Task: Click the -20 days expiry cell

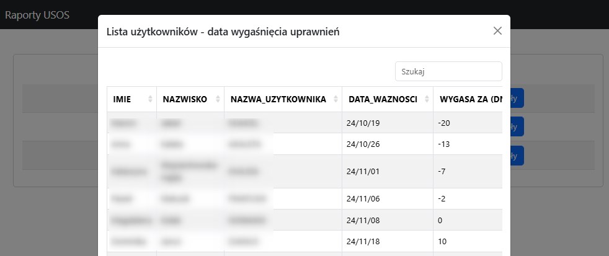Action: (x=468, y=123)
